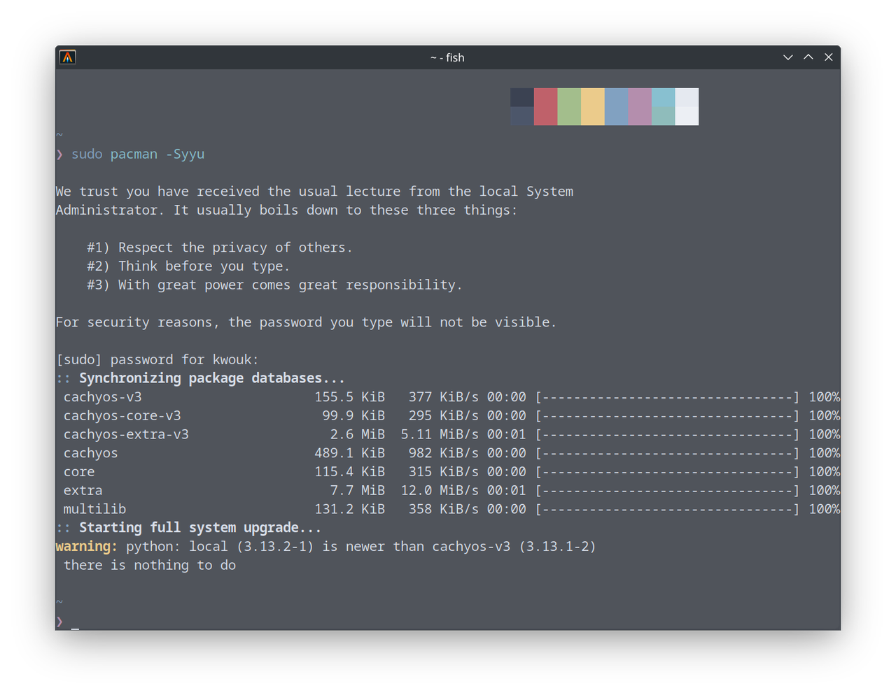Screen dimensions: 896x695
Task: Click the green color swatch
Action: pos(568,106)
